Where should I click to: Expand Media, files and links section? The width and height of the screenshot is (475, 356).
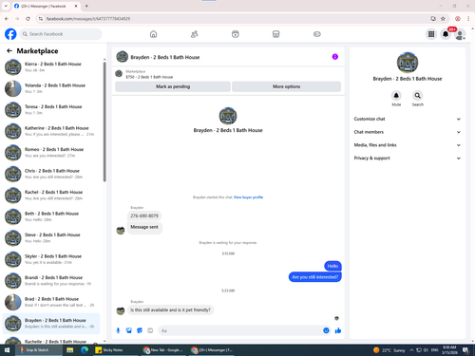[408, 145]
